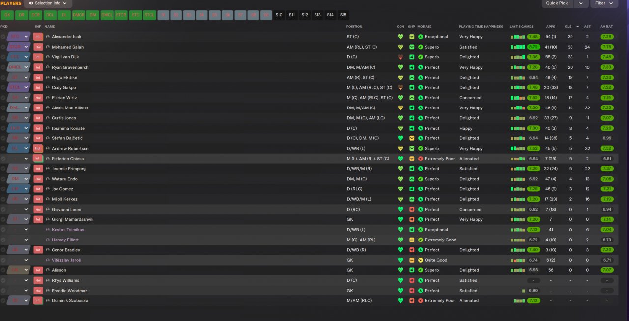The height and width of the screenshot is (321, 629).
Task: Click the Hol status badge for Mohamed Salah
Action: tap(38, 47)
